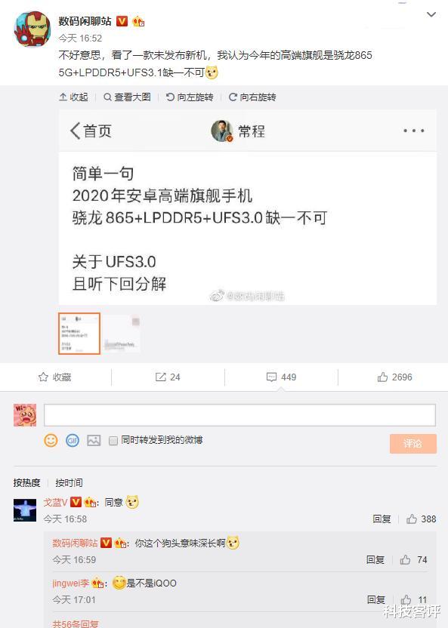Attach a picture using the image icon
The width and height of the screenshot is (448, 628).
coord(94,441)
